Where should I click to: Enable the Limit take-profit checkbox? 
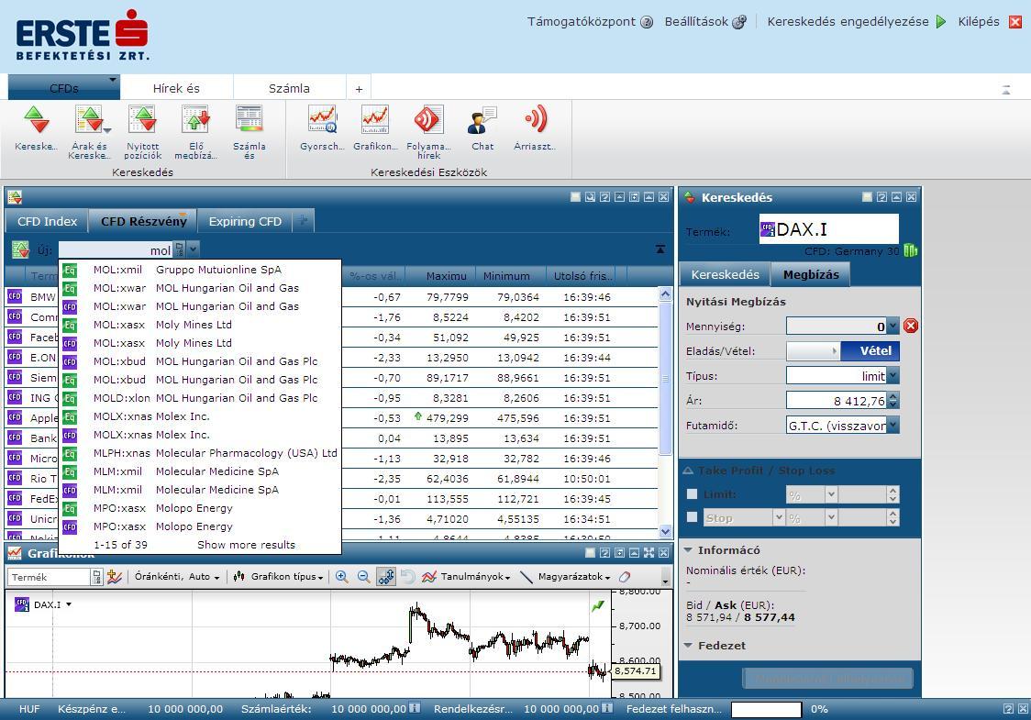pos(692,493)
